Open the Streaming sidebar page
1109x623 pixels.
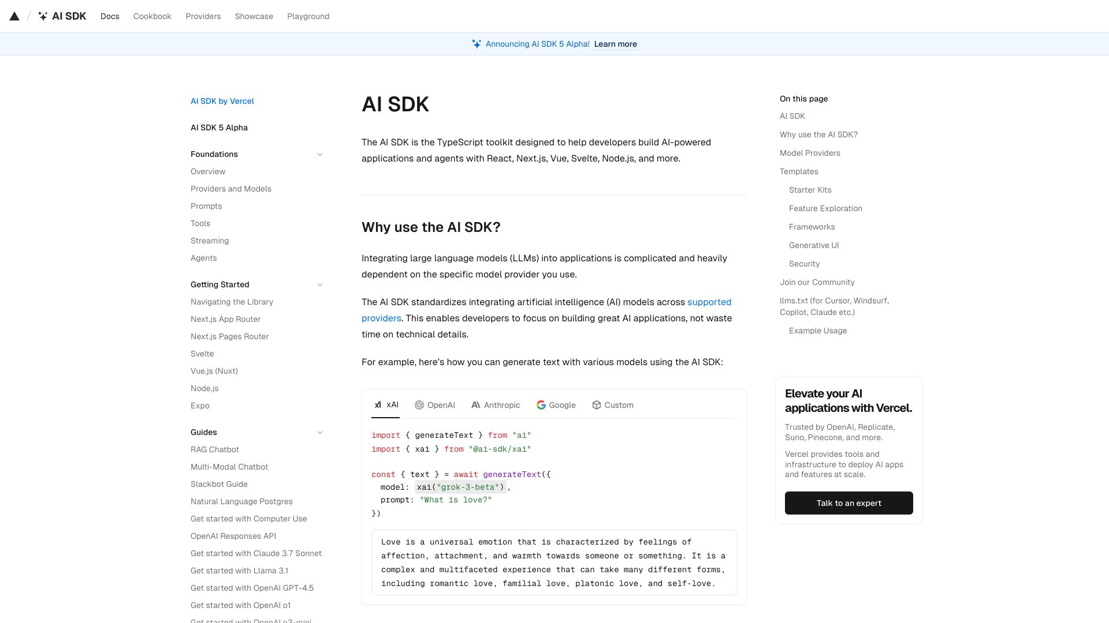click(x=210, y=241)
